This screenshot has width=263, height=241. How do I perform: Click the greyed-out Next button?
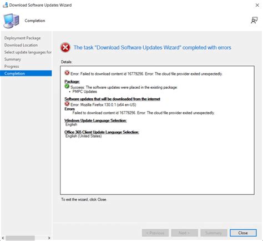(184, 233)
